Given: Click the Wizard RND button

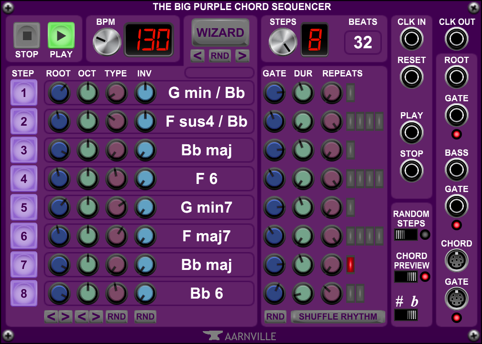Looking at the screenshot, I should tap(220, 56).
